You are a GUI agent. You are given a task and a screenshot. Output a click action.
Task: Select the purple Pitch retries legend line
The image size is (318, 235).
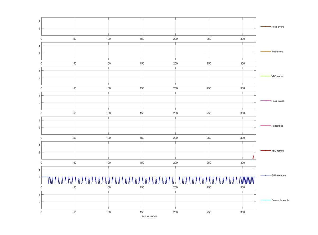pos(266,101)
